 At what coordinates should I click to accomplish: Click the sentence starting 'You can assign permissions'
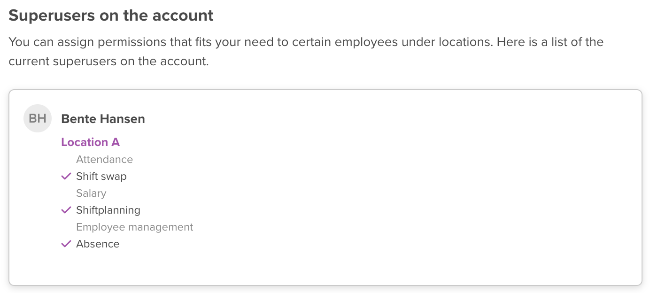point(305,42)
